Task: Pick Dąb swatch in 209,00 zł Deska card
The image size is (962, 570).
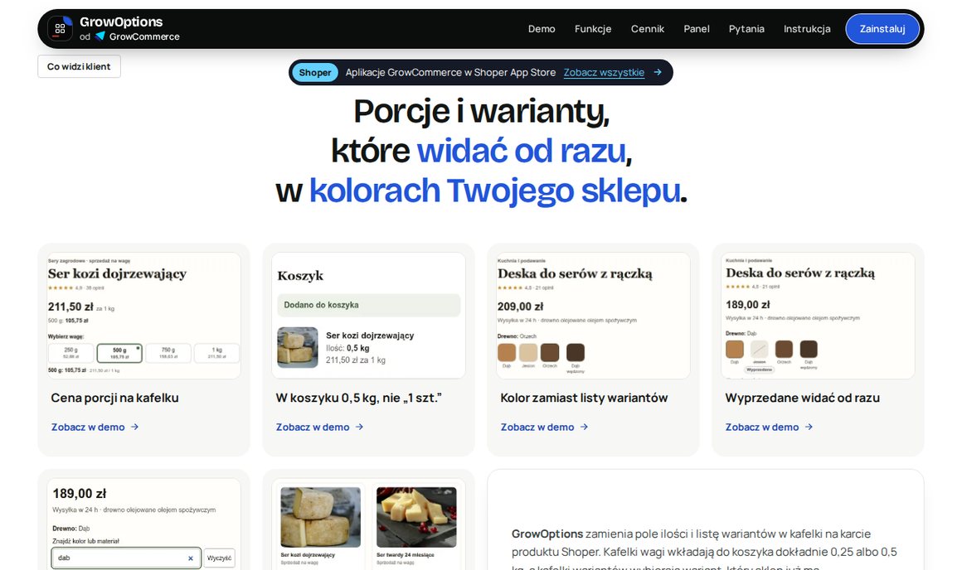Action: pyautogui.click(x=507, y=352)
